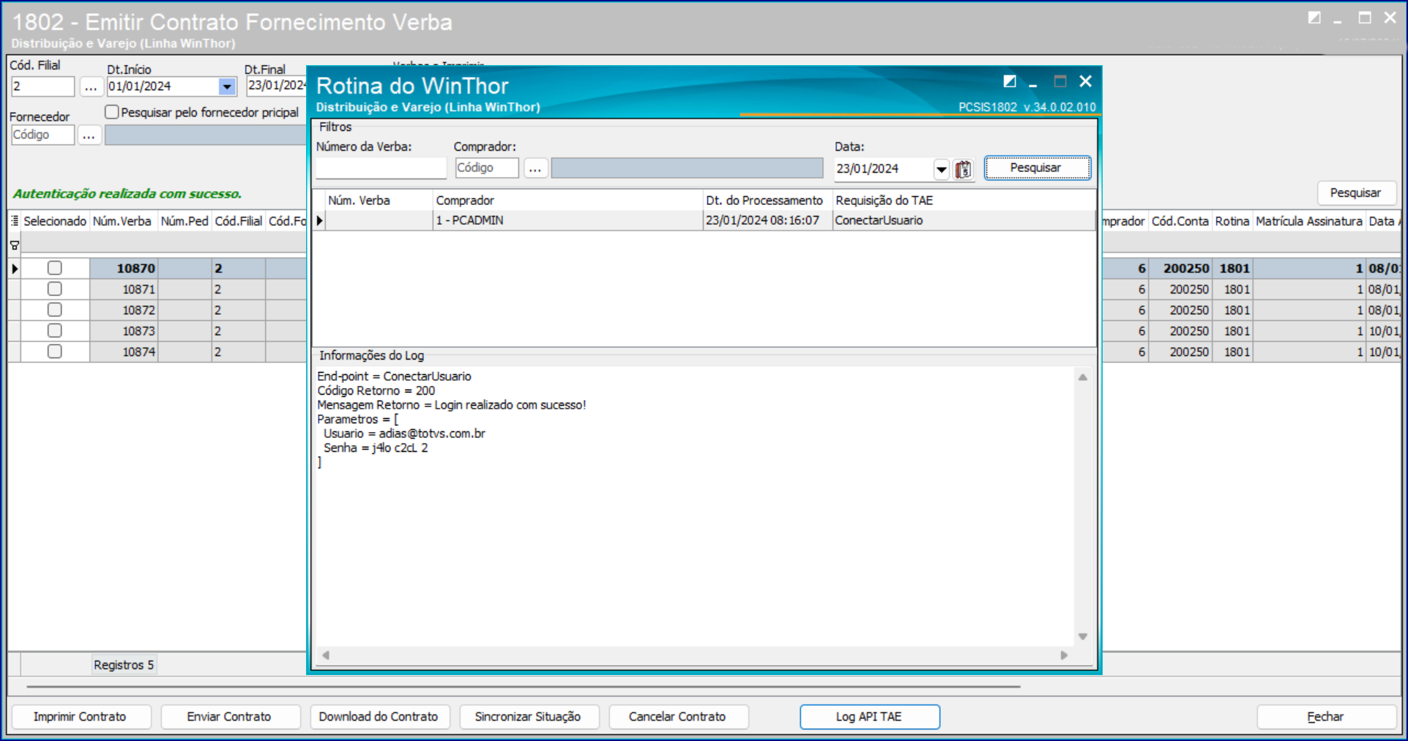Viewport: 1408px width, 741px height.
Task: Click the Cód.Conta column header
Action: pos(1180,221)
